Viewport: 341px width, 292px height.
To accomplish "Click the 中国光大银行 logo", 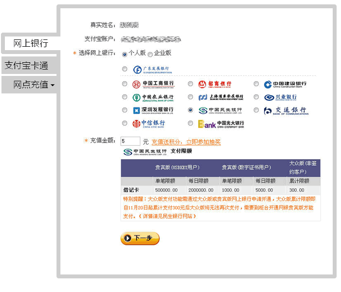I will tap(221, 124).
